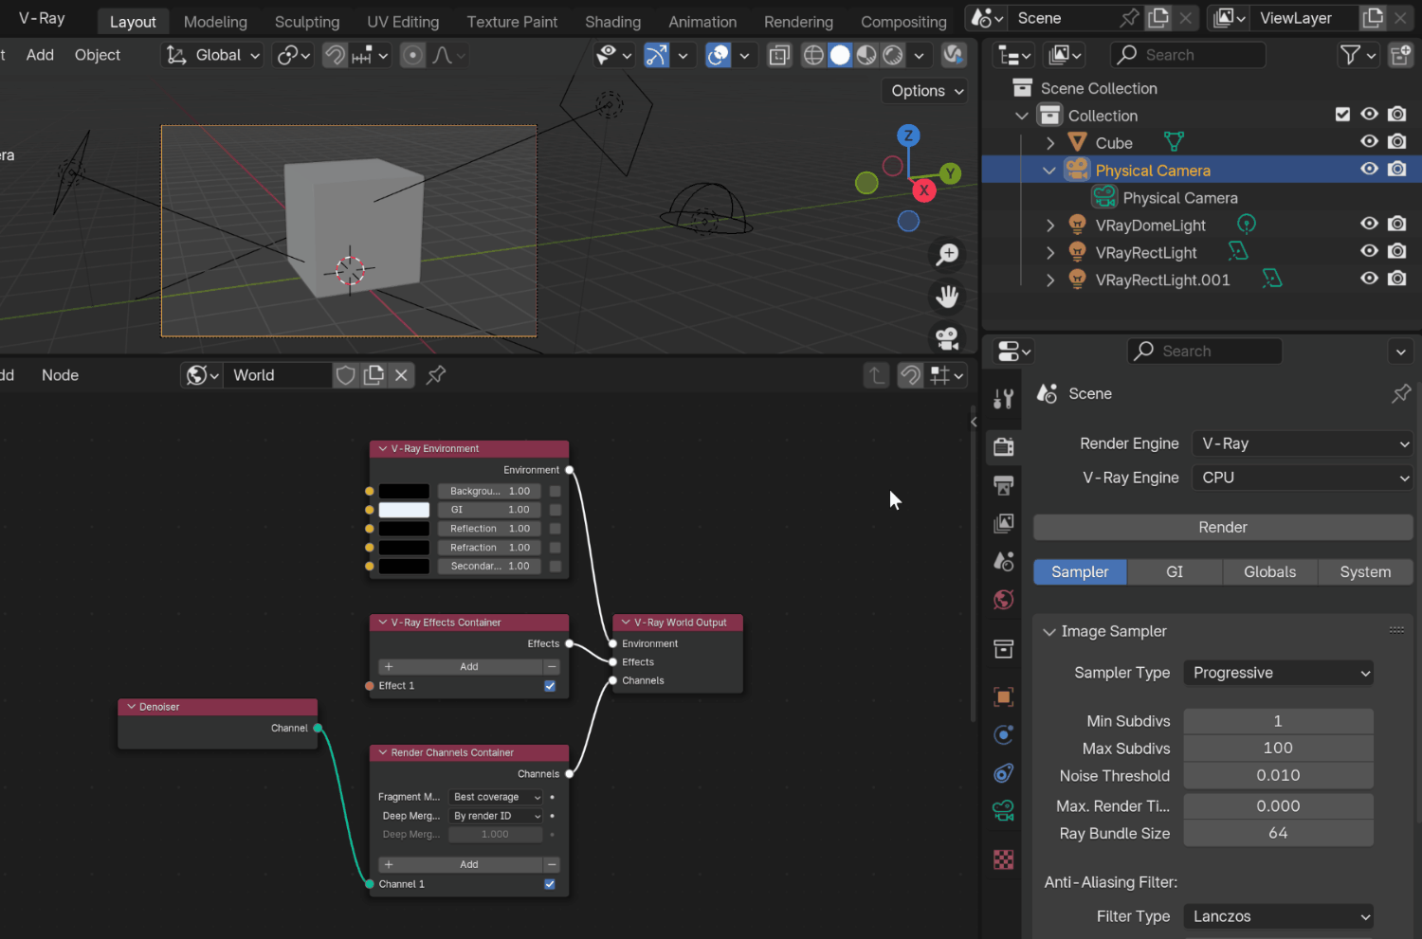
Task: Hide VRayRectLight.001 in the viewport
Action: [x=1369, y=280]
